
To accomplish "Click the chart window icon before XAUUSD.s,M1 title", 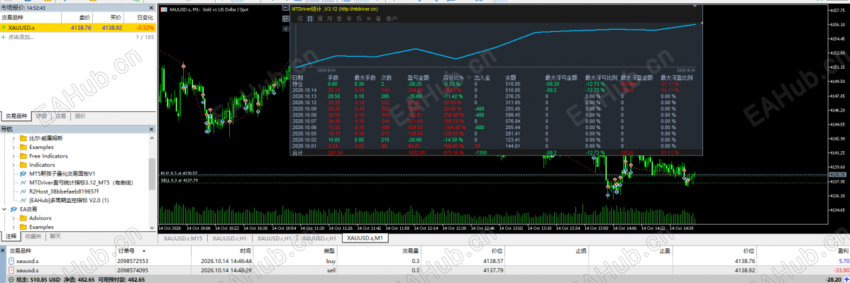I will pos(165,9).
